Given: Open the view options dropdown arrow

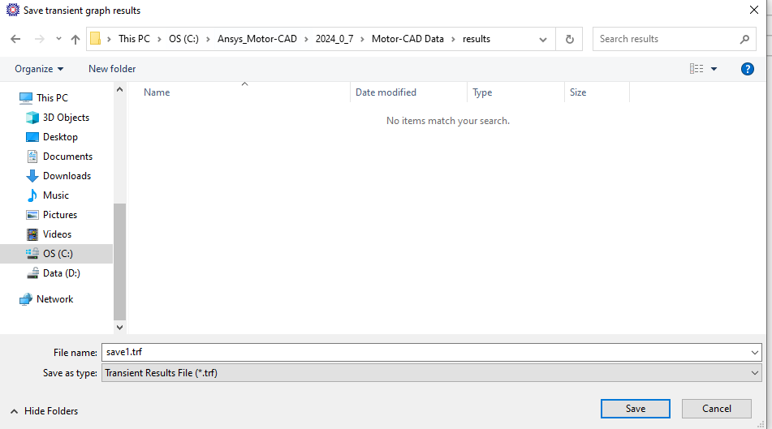Looking at the screenshot, I should pyautogui.click(x=714, y=69).
